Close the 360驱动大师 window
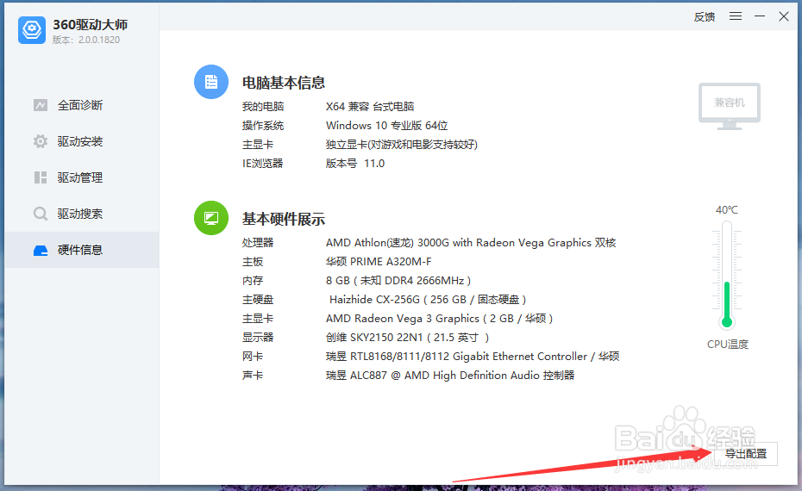 784,16
